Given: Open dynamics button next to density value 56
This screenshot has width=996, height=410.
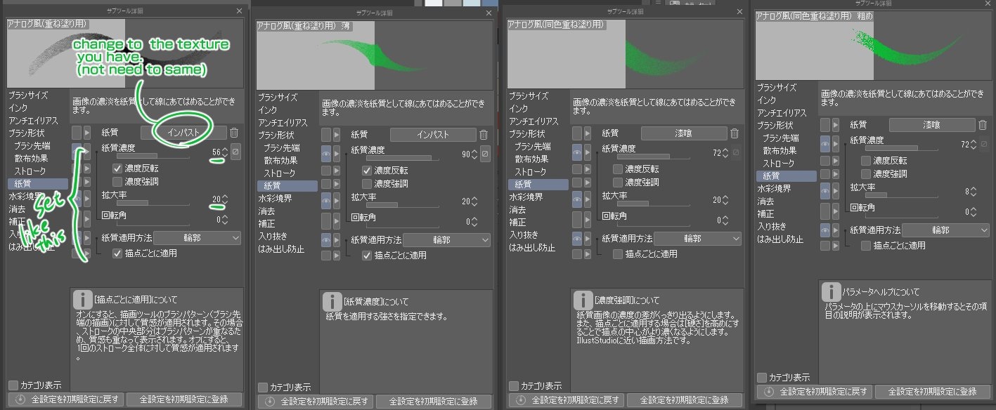Looking at the screenshot, I should [x=235, y=152].
